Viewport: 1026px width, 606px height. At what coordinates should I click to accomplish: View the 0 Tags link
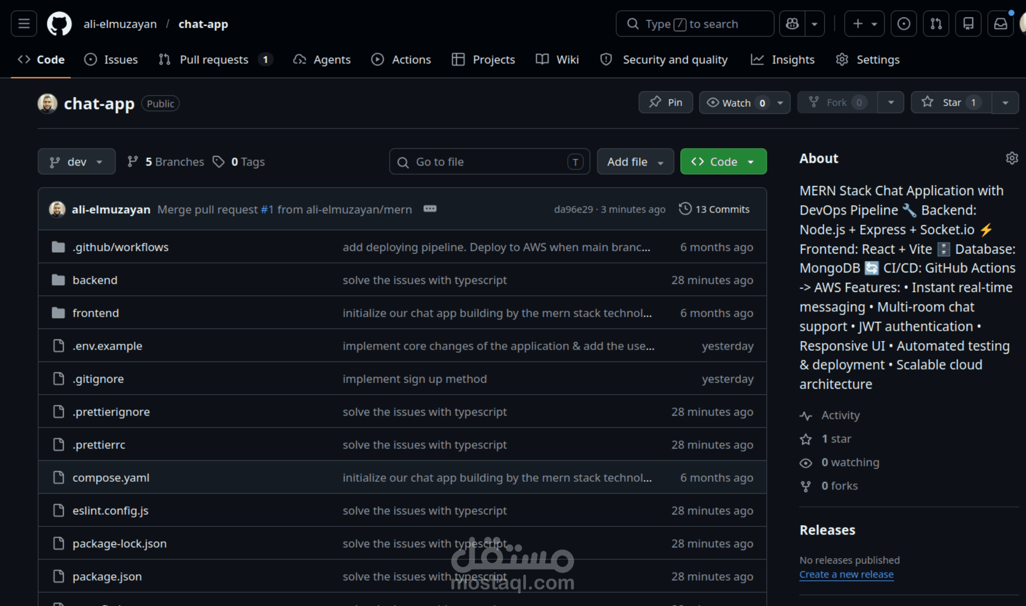pos(239,162)
